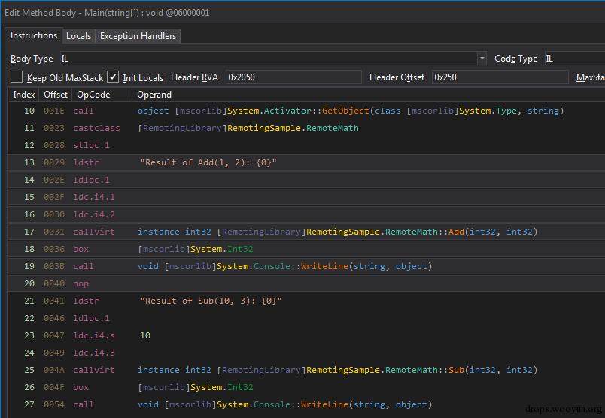This screenshot has height=418, width=605.
Task: Click the Header RVA input field
Action: click(292, 77)
